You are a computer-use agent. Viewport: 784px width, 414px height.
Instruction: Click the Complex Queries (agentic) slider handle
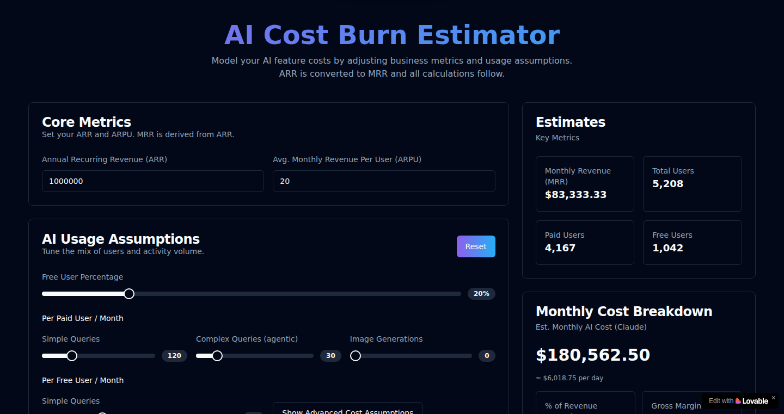[x=217, y=356]
